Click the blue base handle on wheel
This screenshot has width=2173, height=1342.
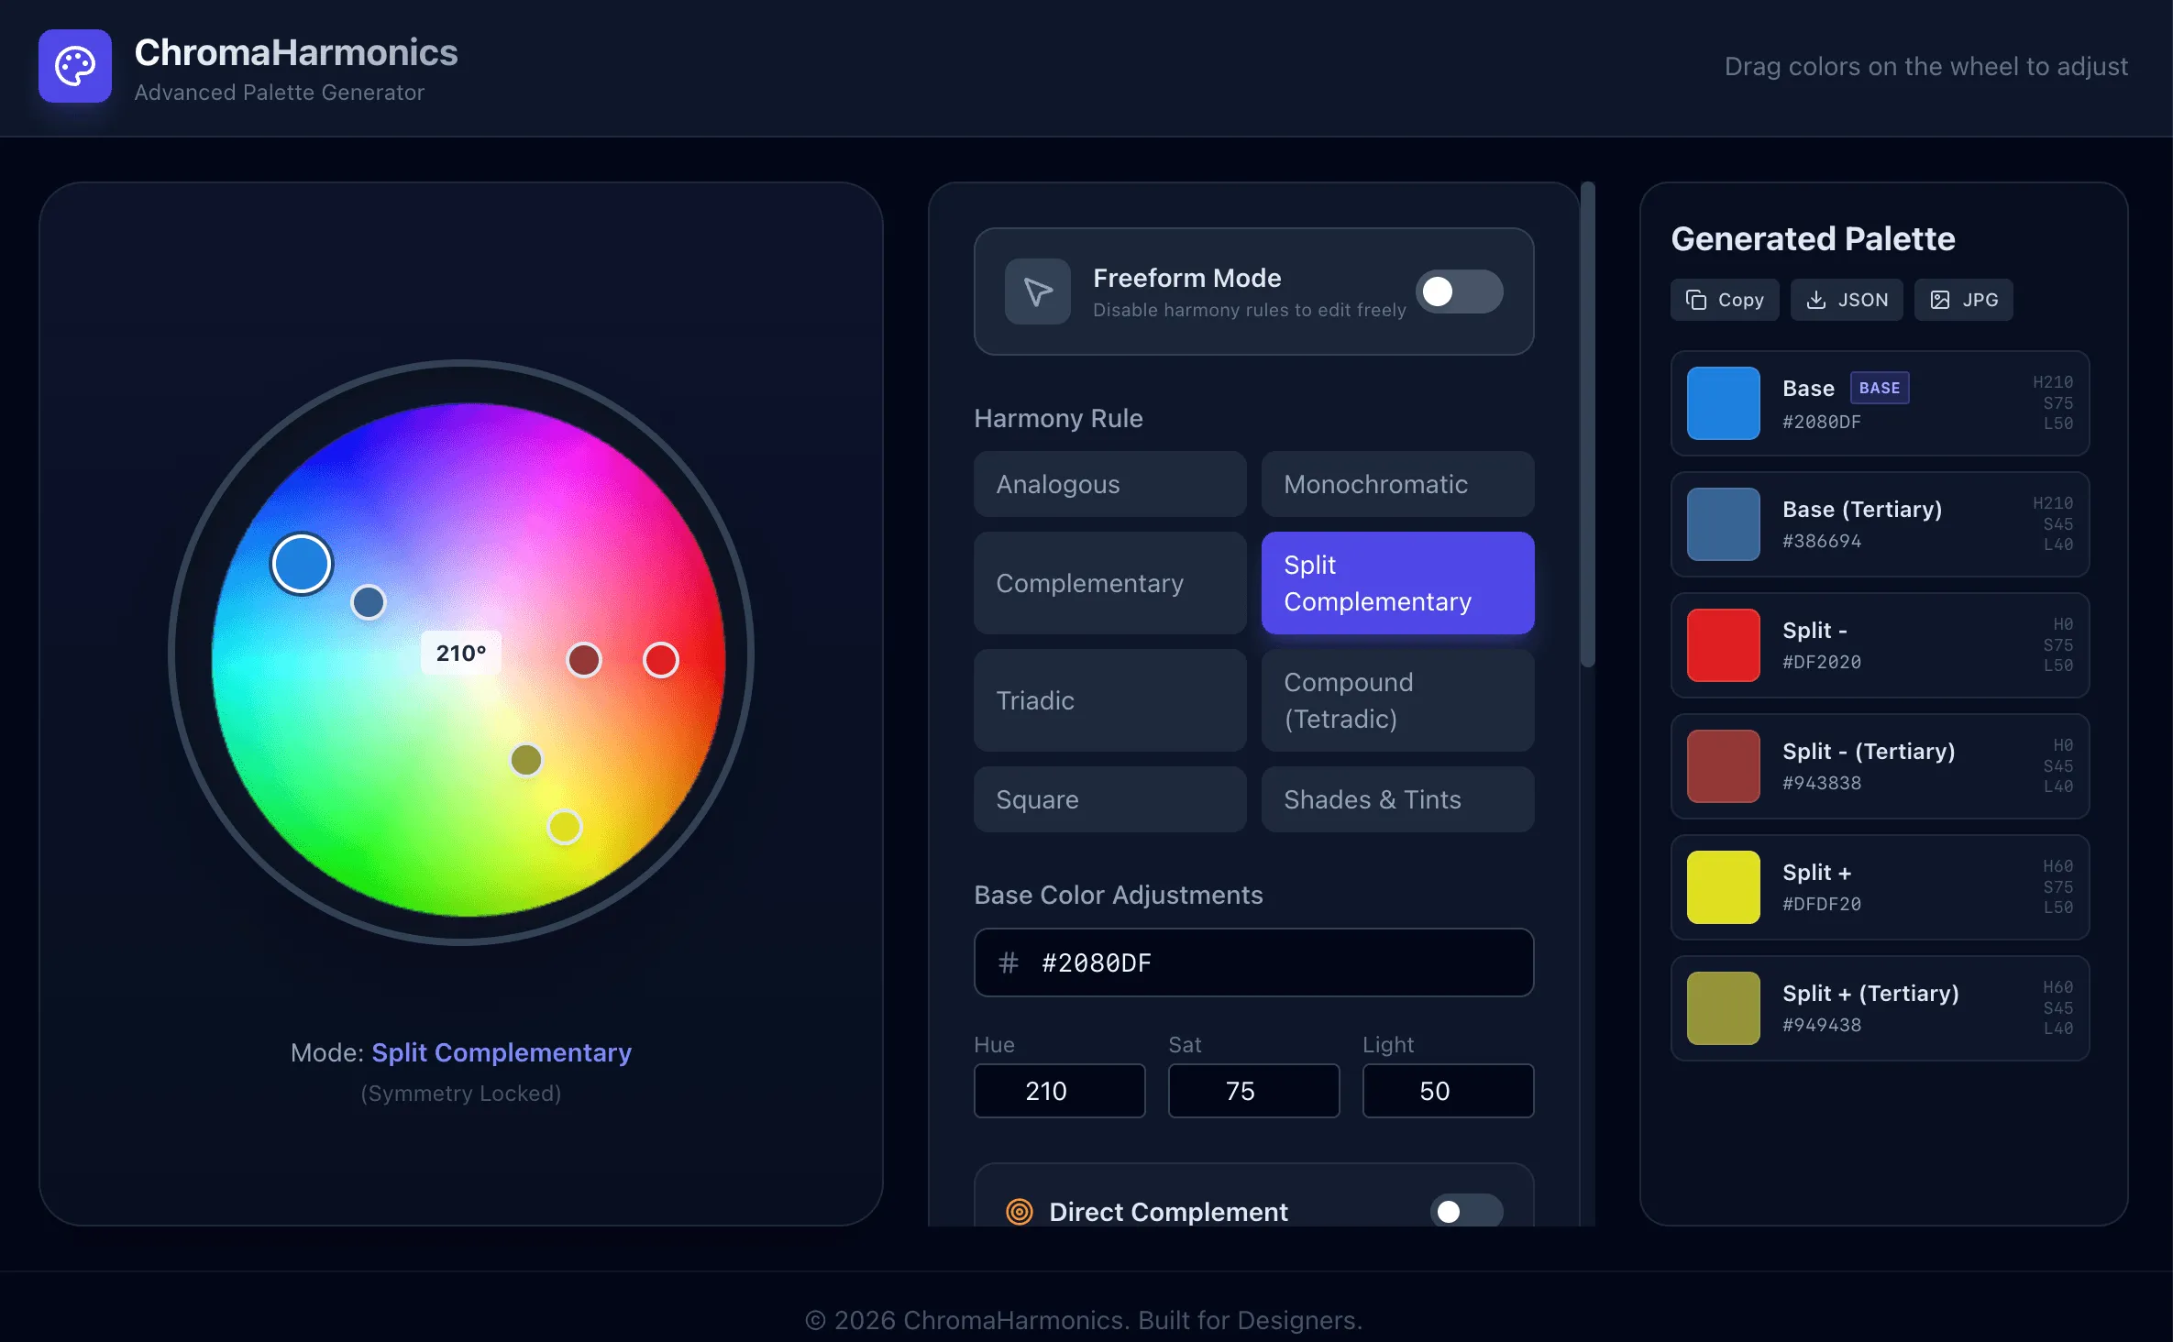[302, 564]
